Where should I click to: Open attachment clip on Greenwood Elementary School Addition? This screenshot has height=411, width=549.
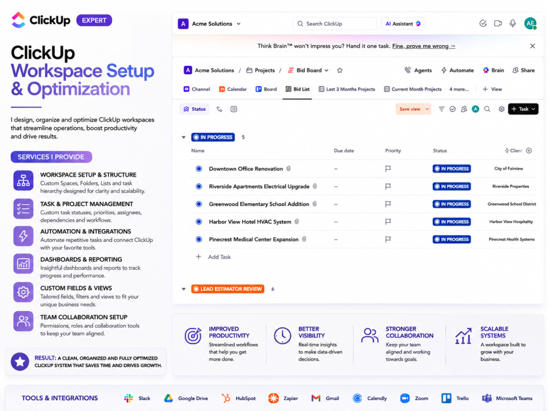pos(315,204)
